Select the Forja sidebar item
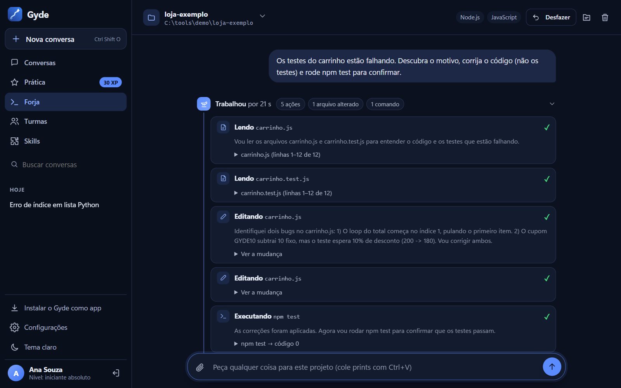This screenshot has width=621, height=388. [x=66, y=102]
